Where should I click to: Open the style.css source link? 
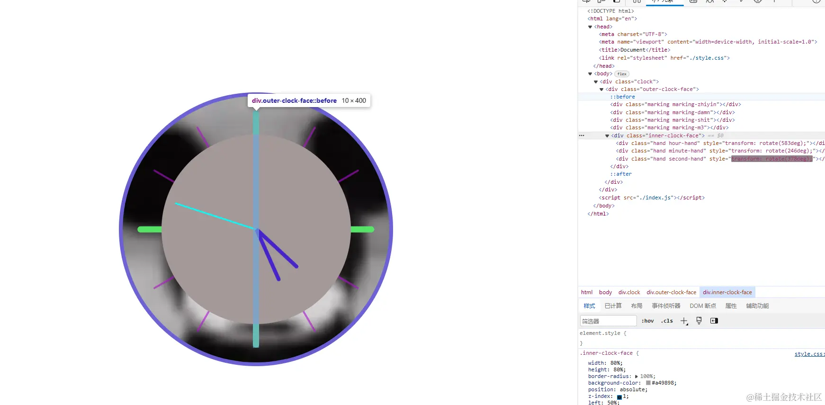click(x=809, y=354)
